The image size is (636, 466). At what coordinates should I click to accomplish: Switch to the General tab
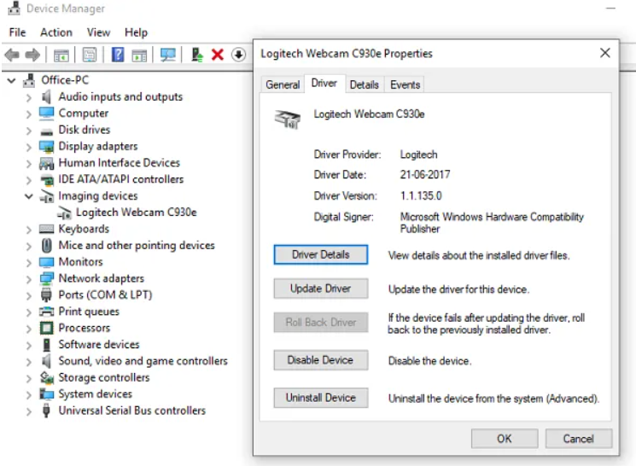pos(283,84)
